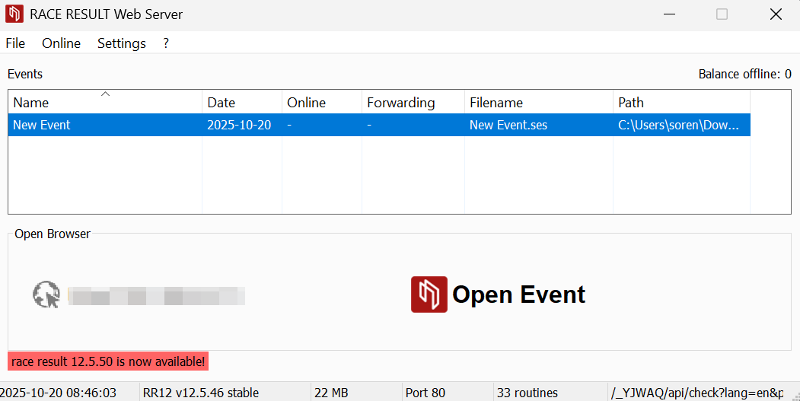
Task: Click the Events section label
Action: pyautogui.click(x=25, y=74)
